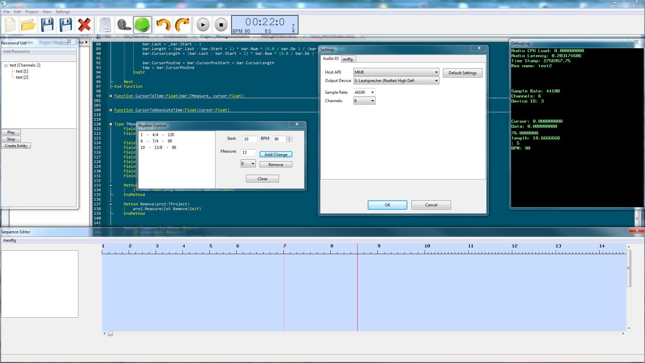
Task: Open the measure denominator dropdown showing 8
Action: click(x=248, y=164)
